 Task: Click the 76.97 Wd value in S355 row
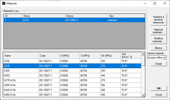[x=131, y=71]
